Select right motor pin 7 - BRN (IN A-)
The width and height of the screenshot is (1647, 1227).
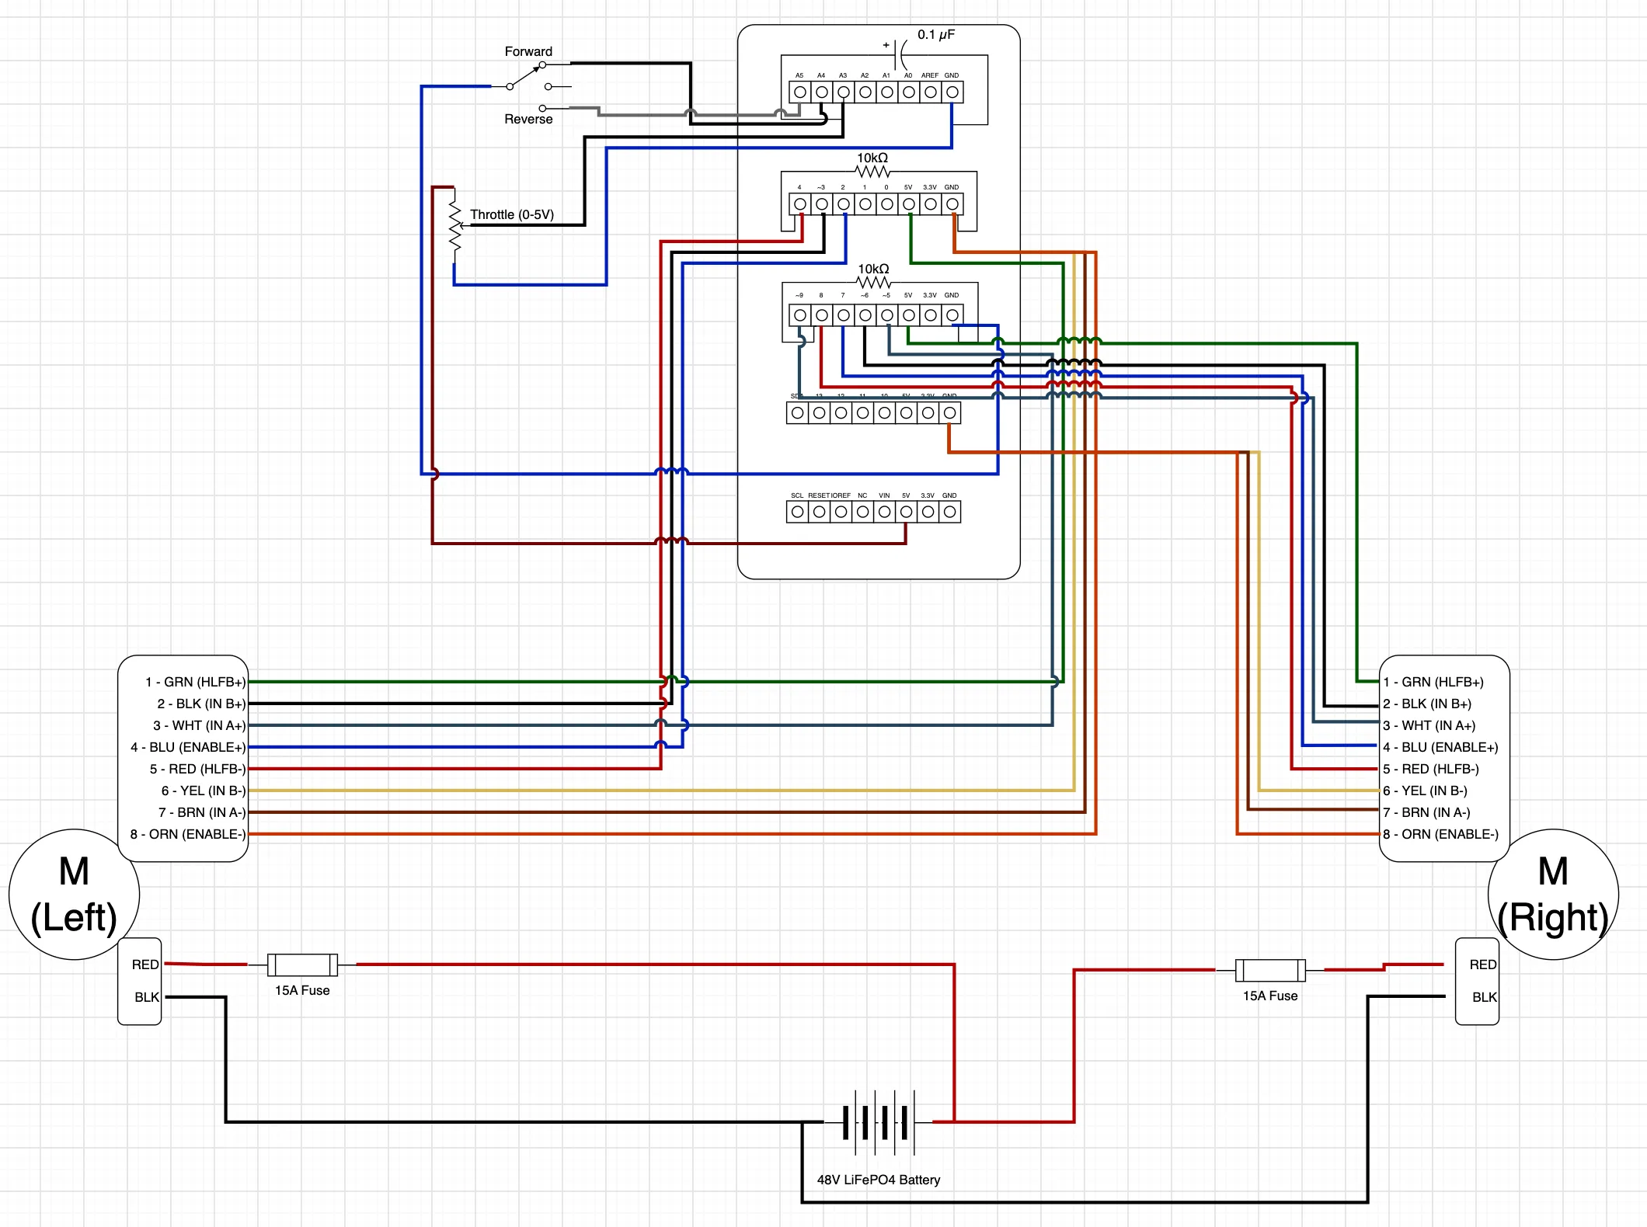(1426, 812)
